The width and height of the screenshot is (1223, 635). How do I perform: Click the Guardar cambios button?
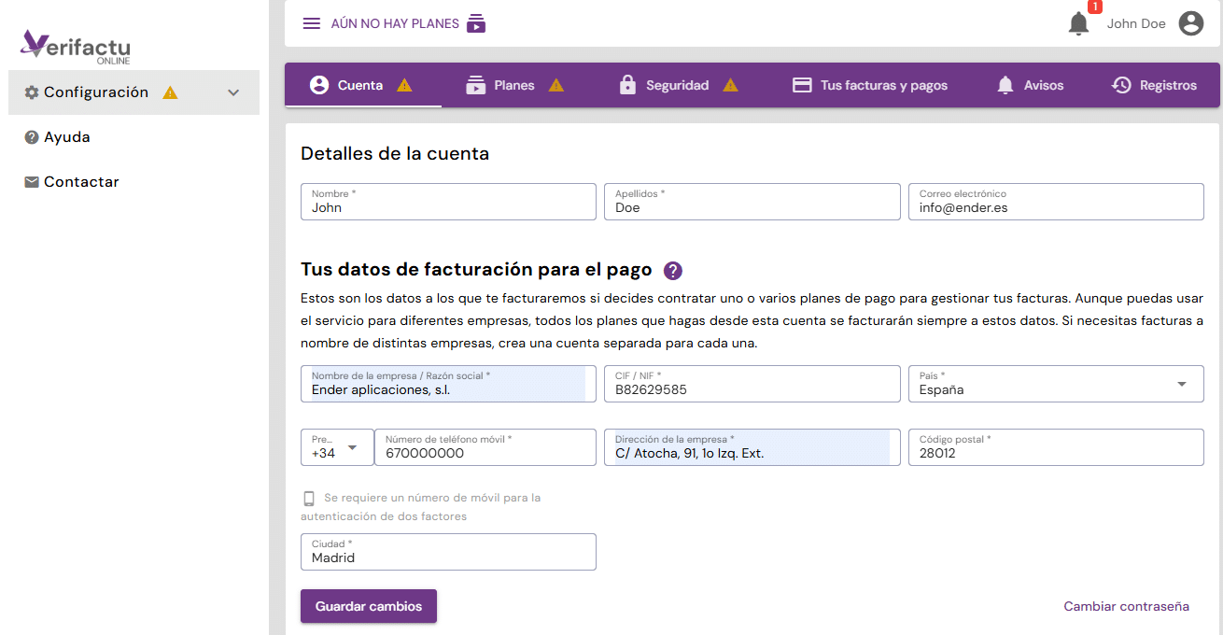(x=369, y=606)
